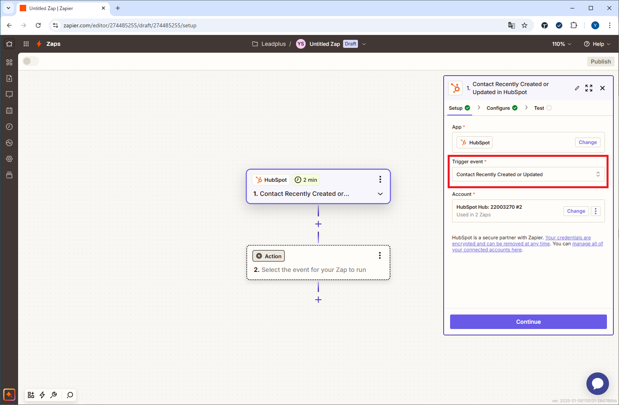The height and width of the screenshot is (405, 619).
Task: Open account options three-dot button
Action: coord(596,211)
